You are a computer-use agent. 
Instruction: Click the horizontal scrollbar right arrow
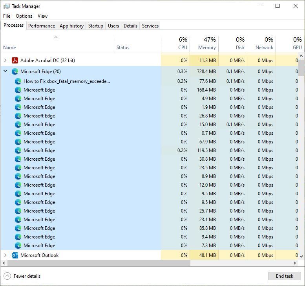coord(295,263)
